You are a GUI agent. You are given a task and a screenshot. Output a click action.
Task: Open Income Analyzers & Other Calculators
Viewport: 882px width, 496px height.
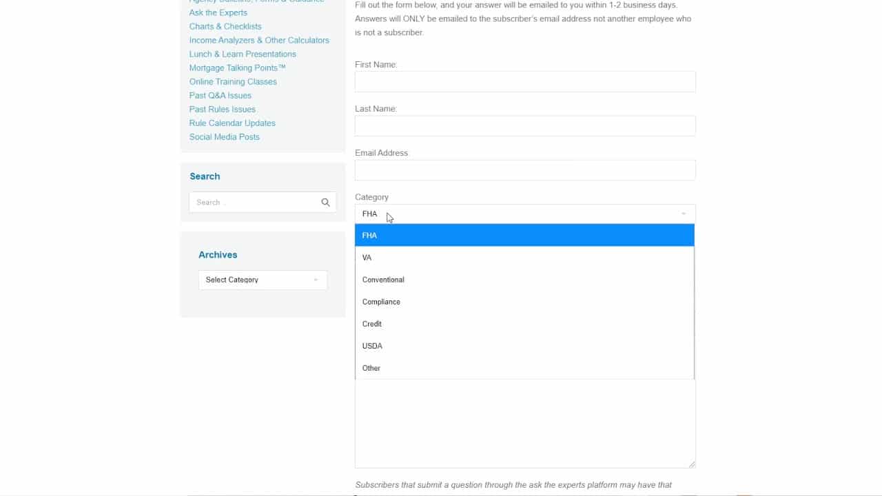point(259,40)
